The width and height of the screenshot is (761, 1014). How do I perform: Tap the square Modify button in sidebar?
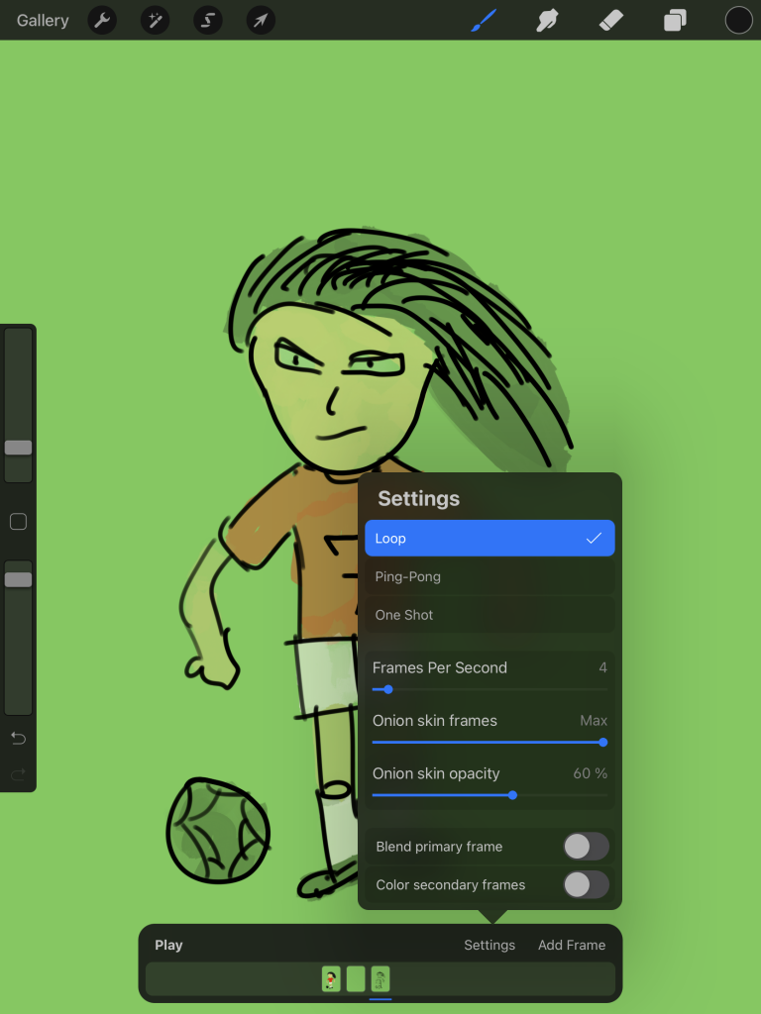tap(18, 521)
